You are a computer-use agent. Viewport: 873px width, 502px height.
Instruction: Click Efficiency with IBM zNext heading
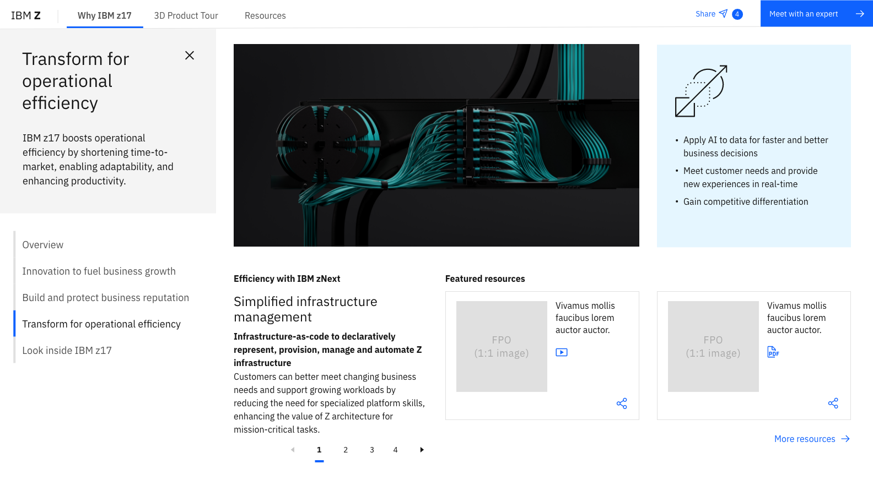coord(287,279)
